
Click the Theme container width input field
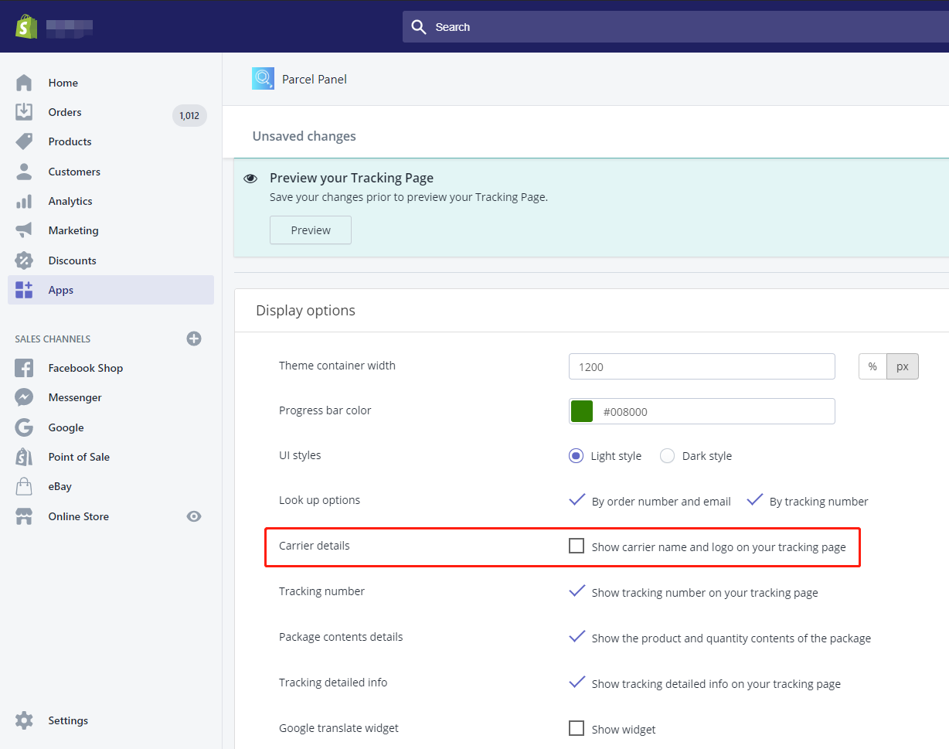(x=702, y=366)
